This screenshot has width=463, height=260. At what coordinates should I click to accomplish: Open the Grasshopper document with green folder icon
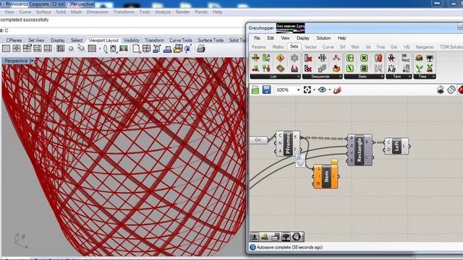[255, 90]
